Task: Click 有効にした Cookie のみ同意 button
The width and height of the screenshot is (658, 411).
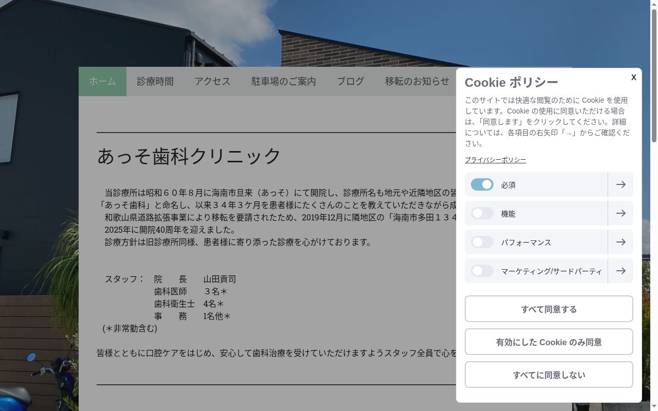Action: tap(549, 342)
